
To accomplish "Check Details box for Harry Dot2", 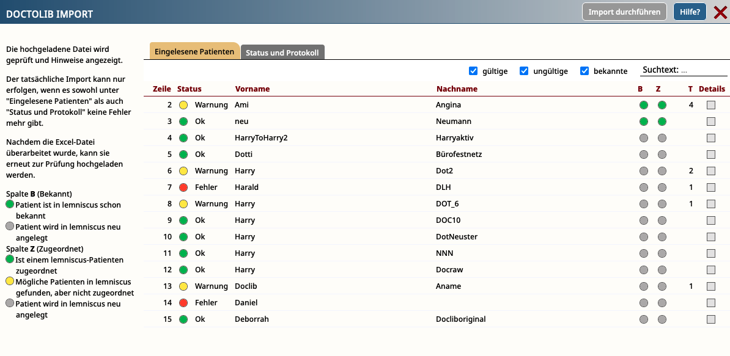I will [x=711, y=171].
